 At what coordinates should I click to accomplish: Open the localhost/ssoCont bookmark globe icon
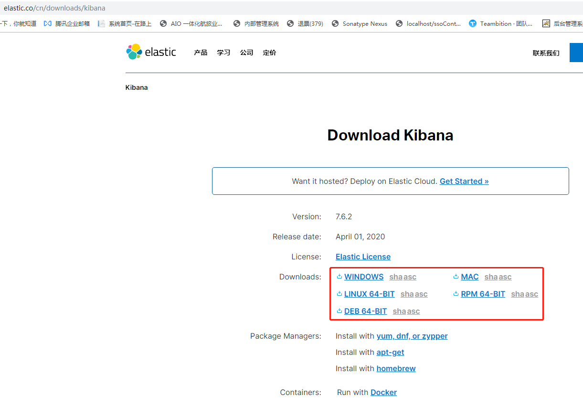click(x=399, y=23)
